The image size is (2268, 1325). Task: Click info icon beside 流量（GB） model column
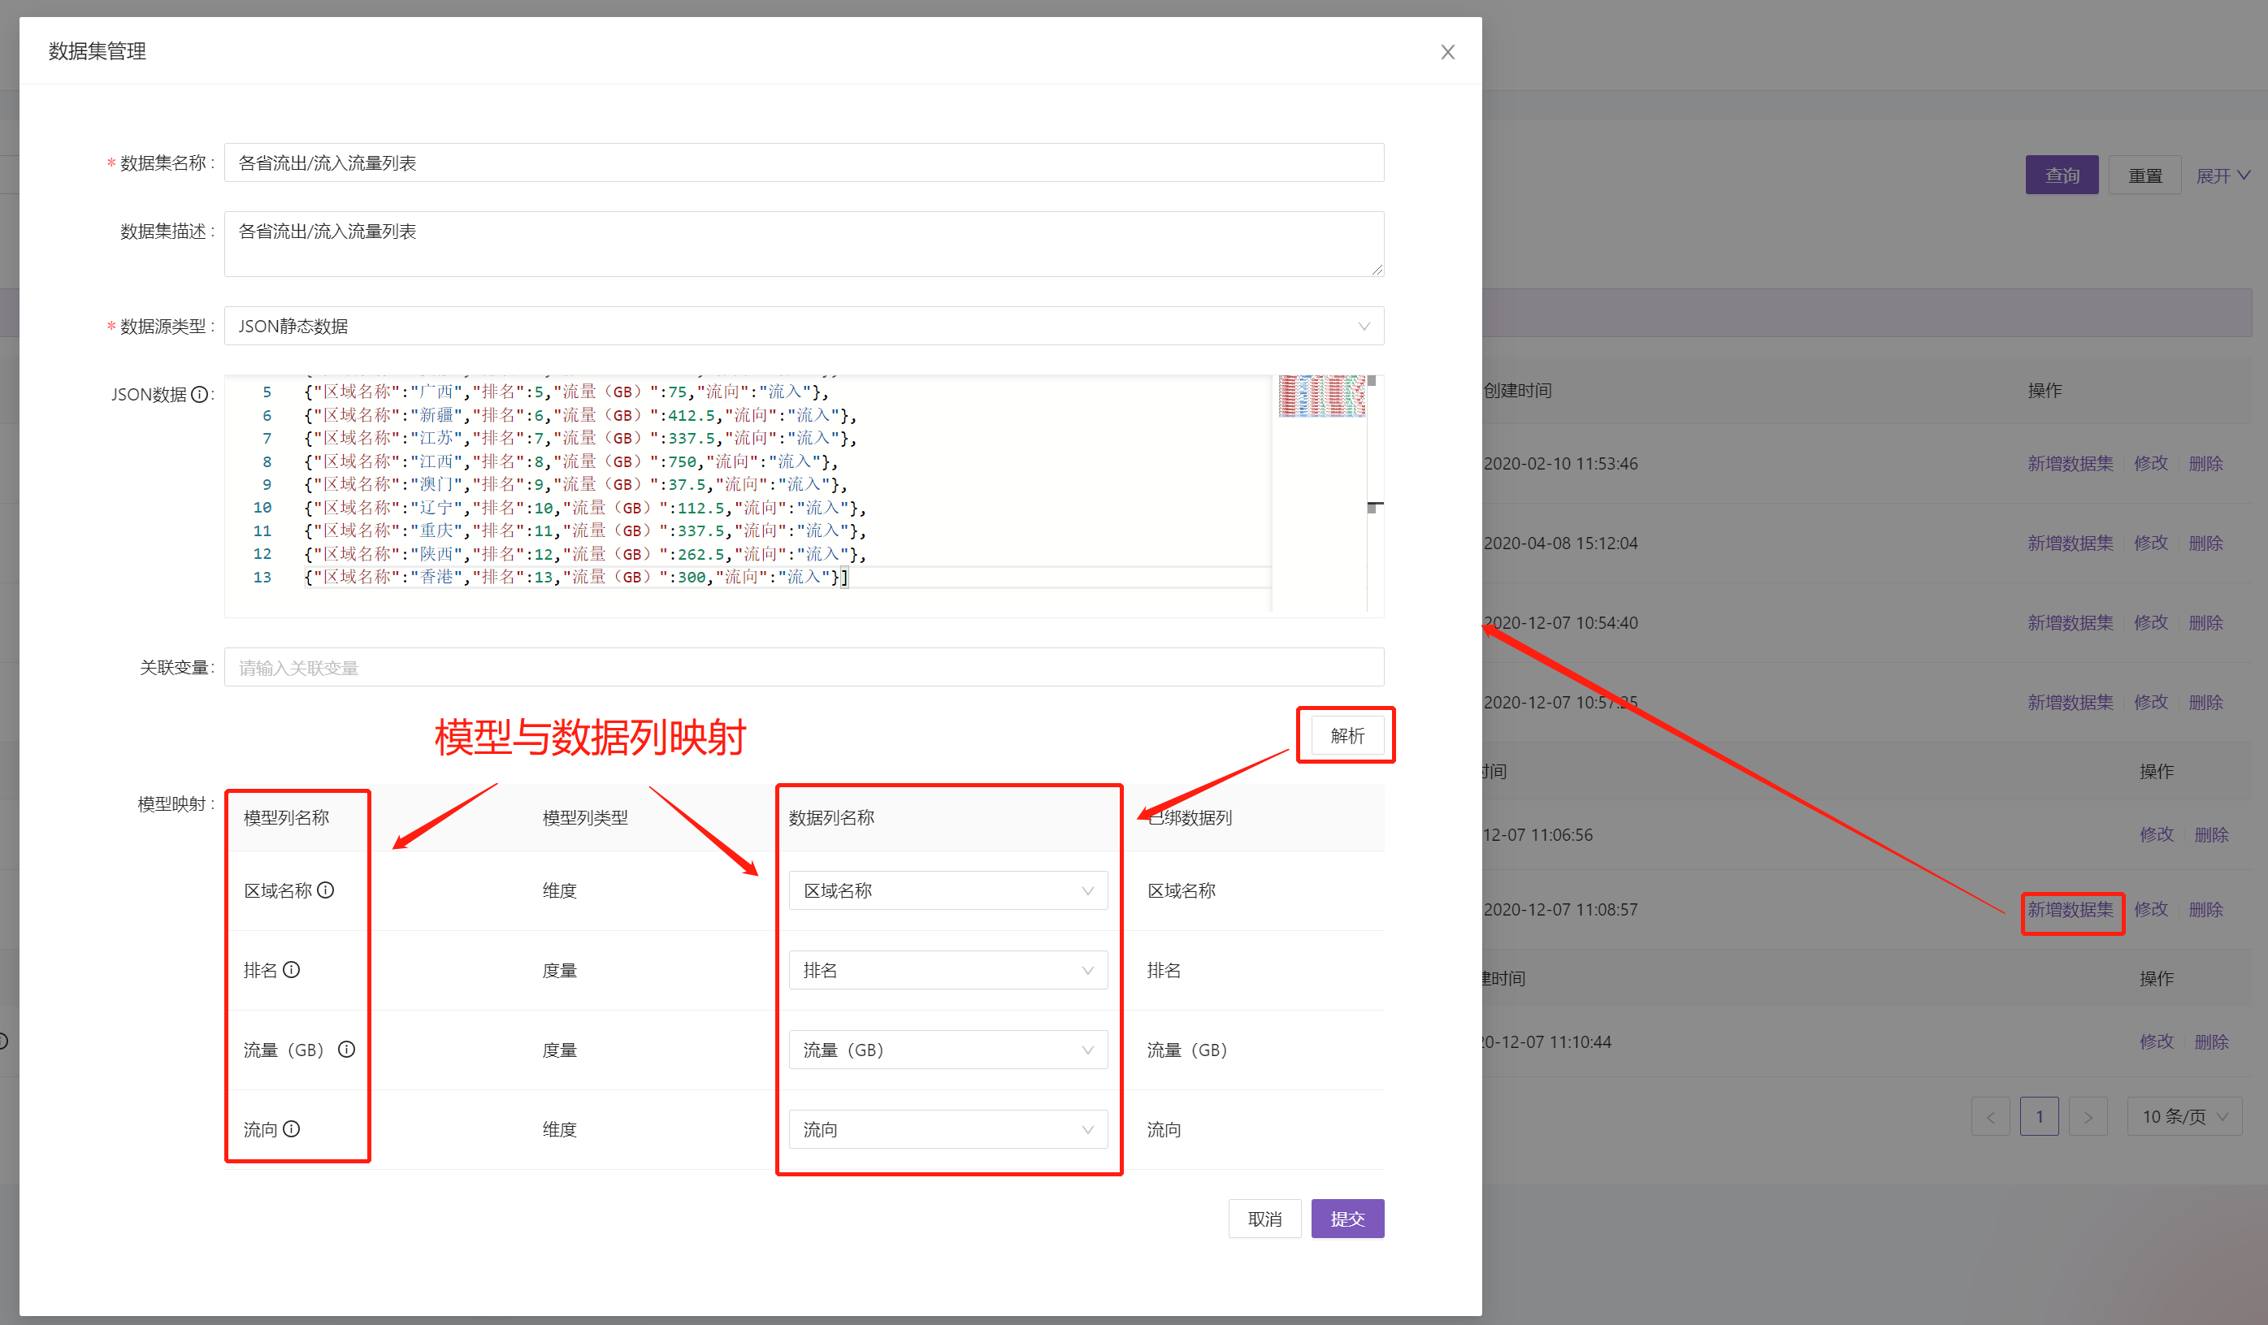(x=346, y=1049)
